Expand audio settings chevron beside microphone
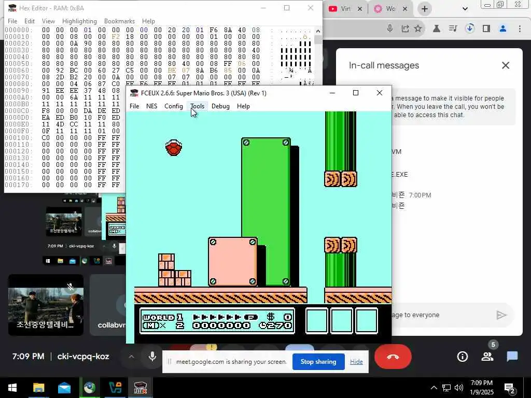The width and height of the screenshot is (531, 398). click(131, 357)
